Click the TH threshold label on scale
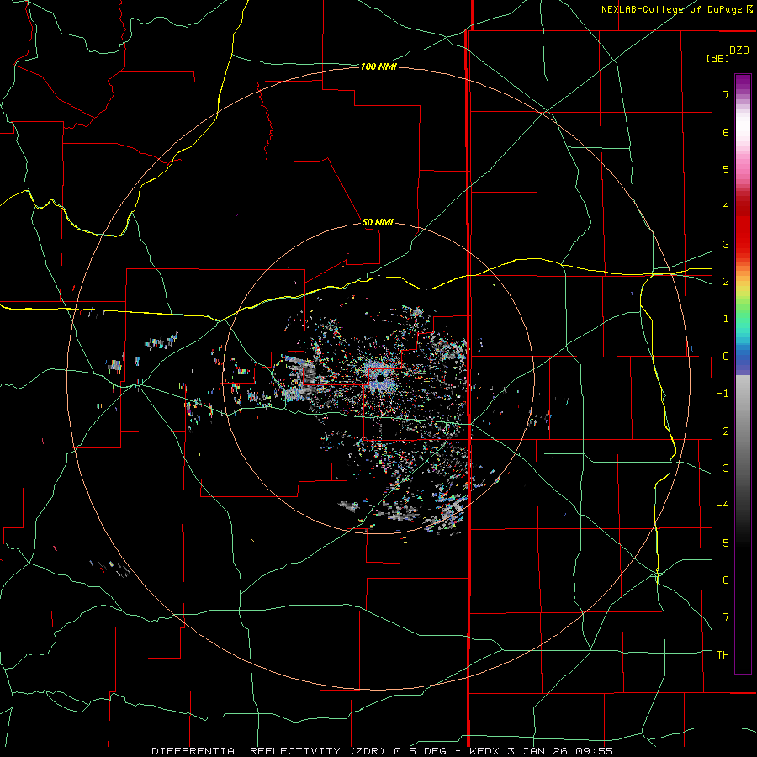The height and width of the screenshot is (757, 757). pyautogui.click(x=723, y=655)
